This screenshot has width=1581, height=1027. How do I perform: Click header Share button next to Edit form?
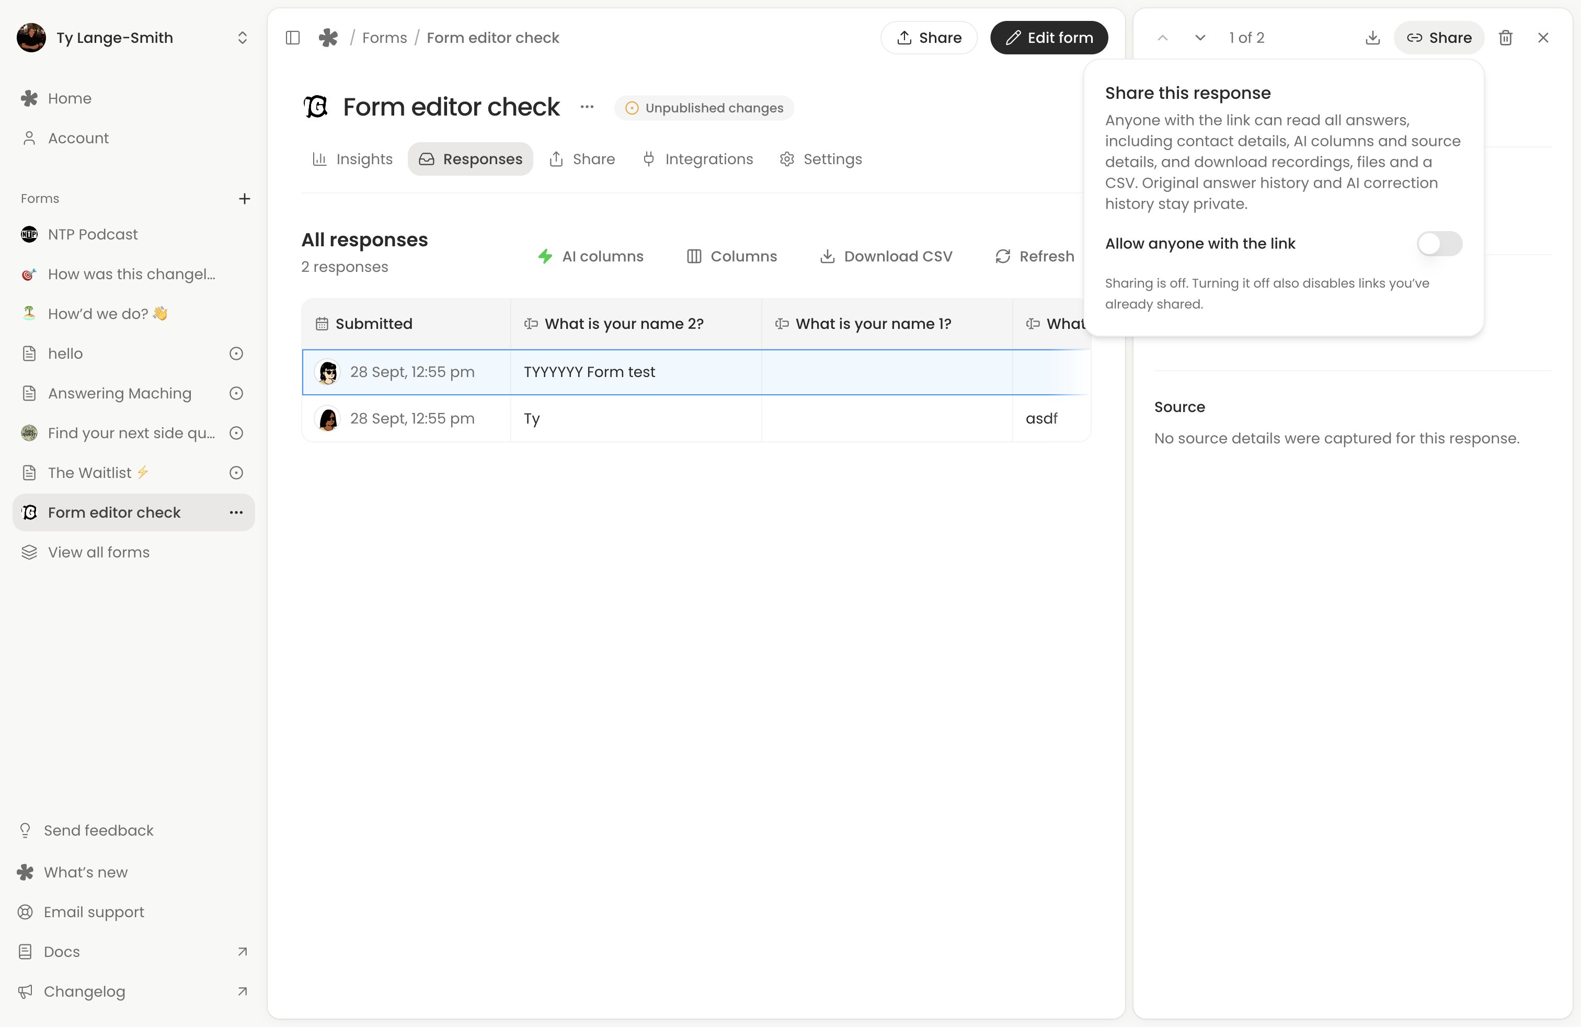tap(929, 38)
